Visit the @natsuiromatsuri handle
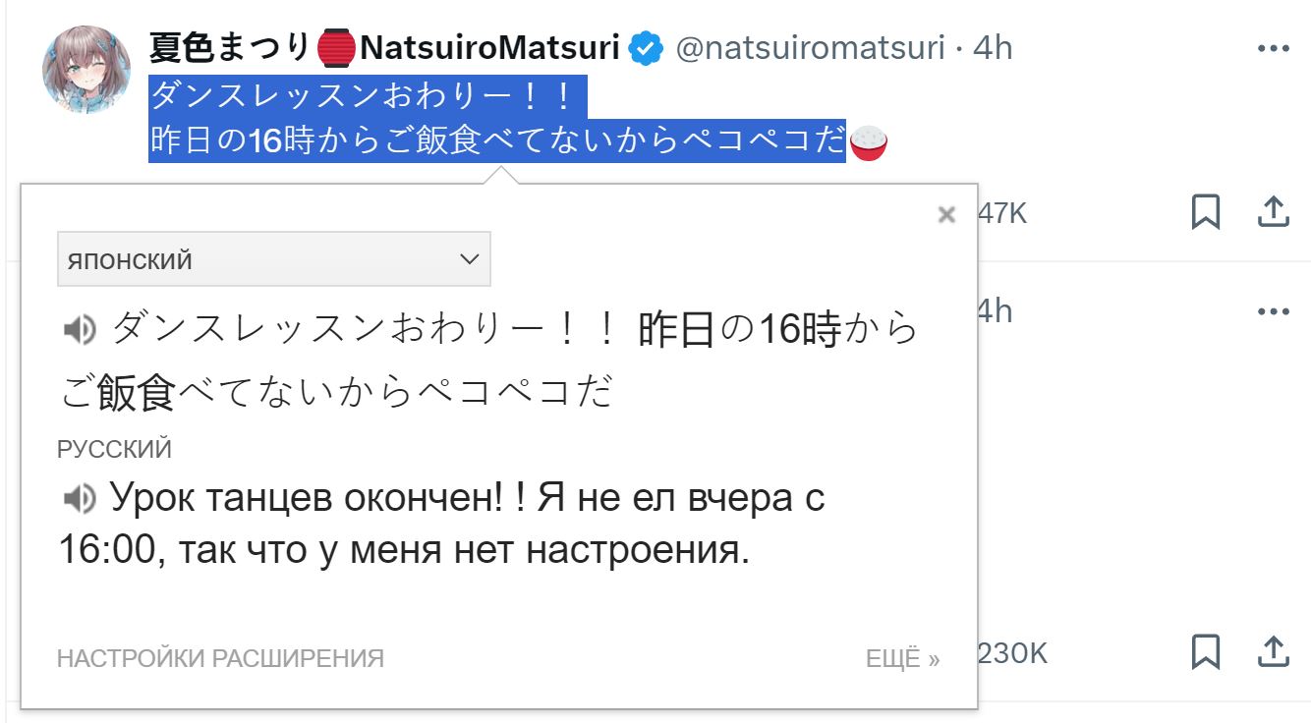The image size is (1311, 723). (811, 47)
